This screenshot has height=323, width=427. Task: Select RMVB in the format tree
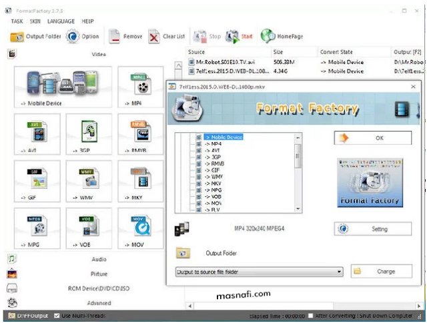point(215,164)
